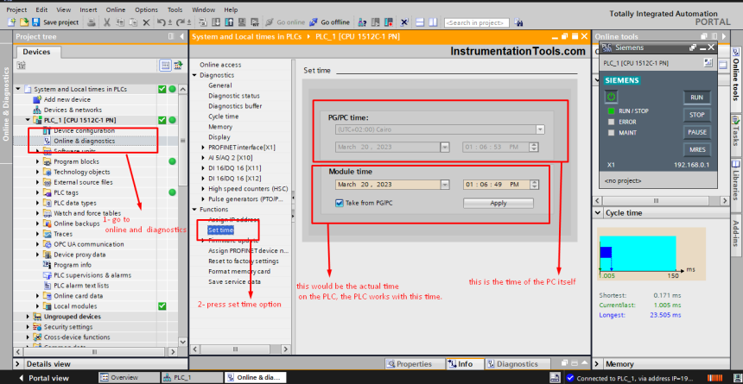Select Reset to factory settings entry

pos(244,261)
